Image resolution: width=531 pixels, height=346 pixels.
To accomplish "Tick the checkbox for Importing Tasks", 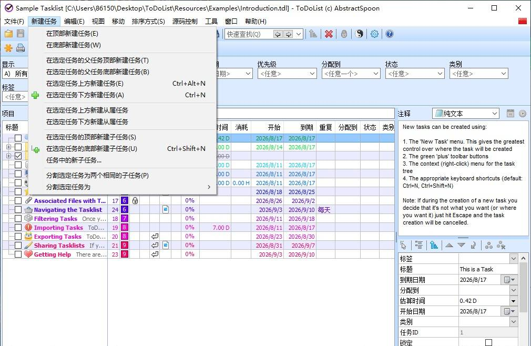I will pos(18,228).
